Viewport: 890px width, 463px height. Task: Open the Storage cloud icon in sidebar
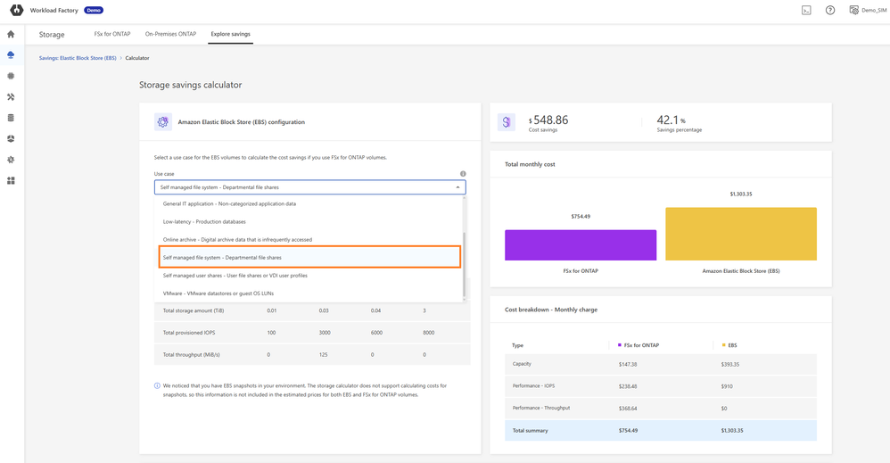(x=11, y=55)
